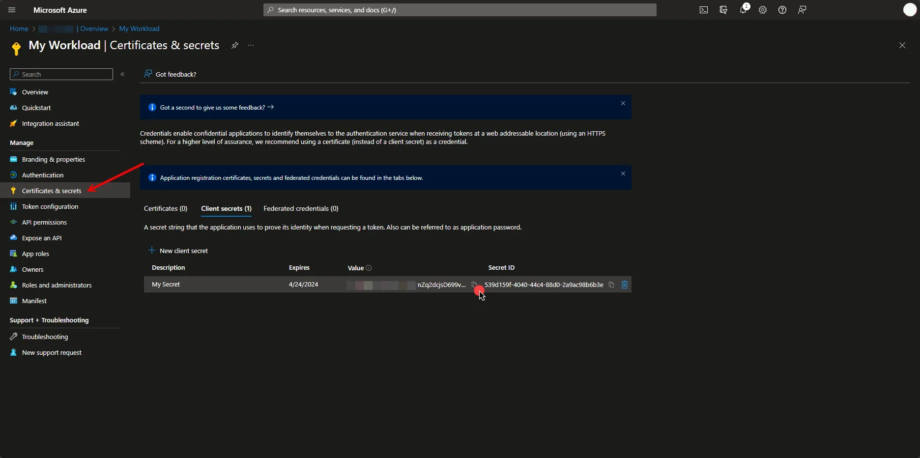This screenshot has height=458, width=920.
Task: Select Token configuration in the sidebar
Action: point(49,206)
